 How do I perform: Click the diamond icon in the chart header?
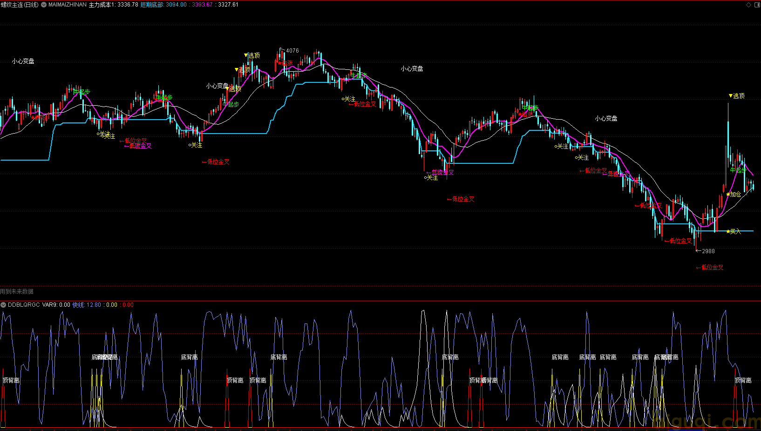point(748,5)
